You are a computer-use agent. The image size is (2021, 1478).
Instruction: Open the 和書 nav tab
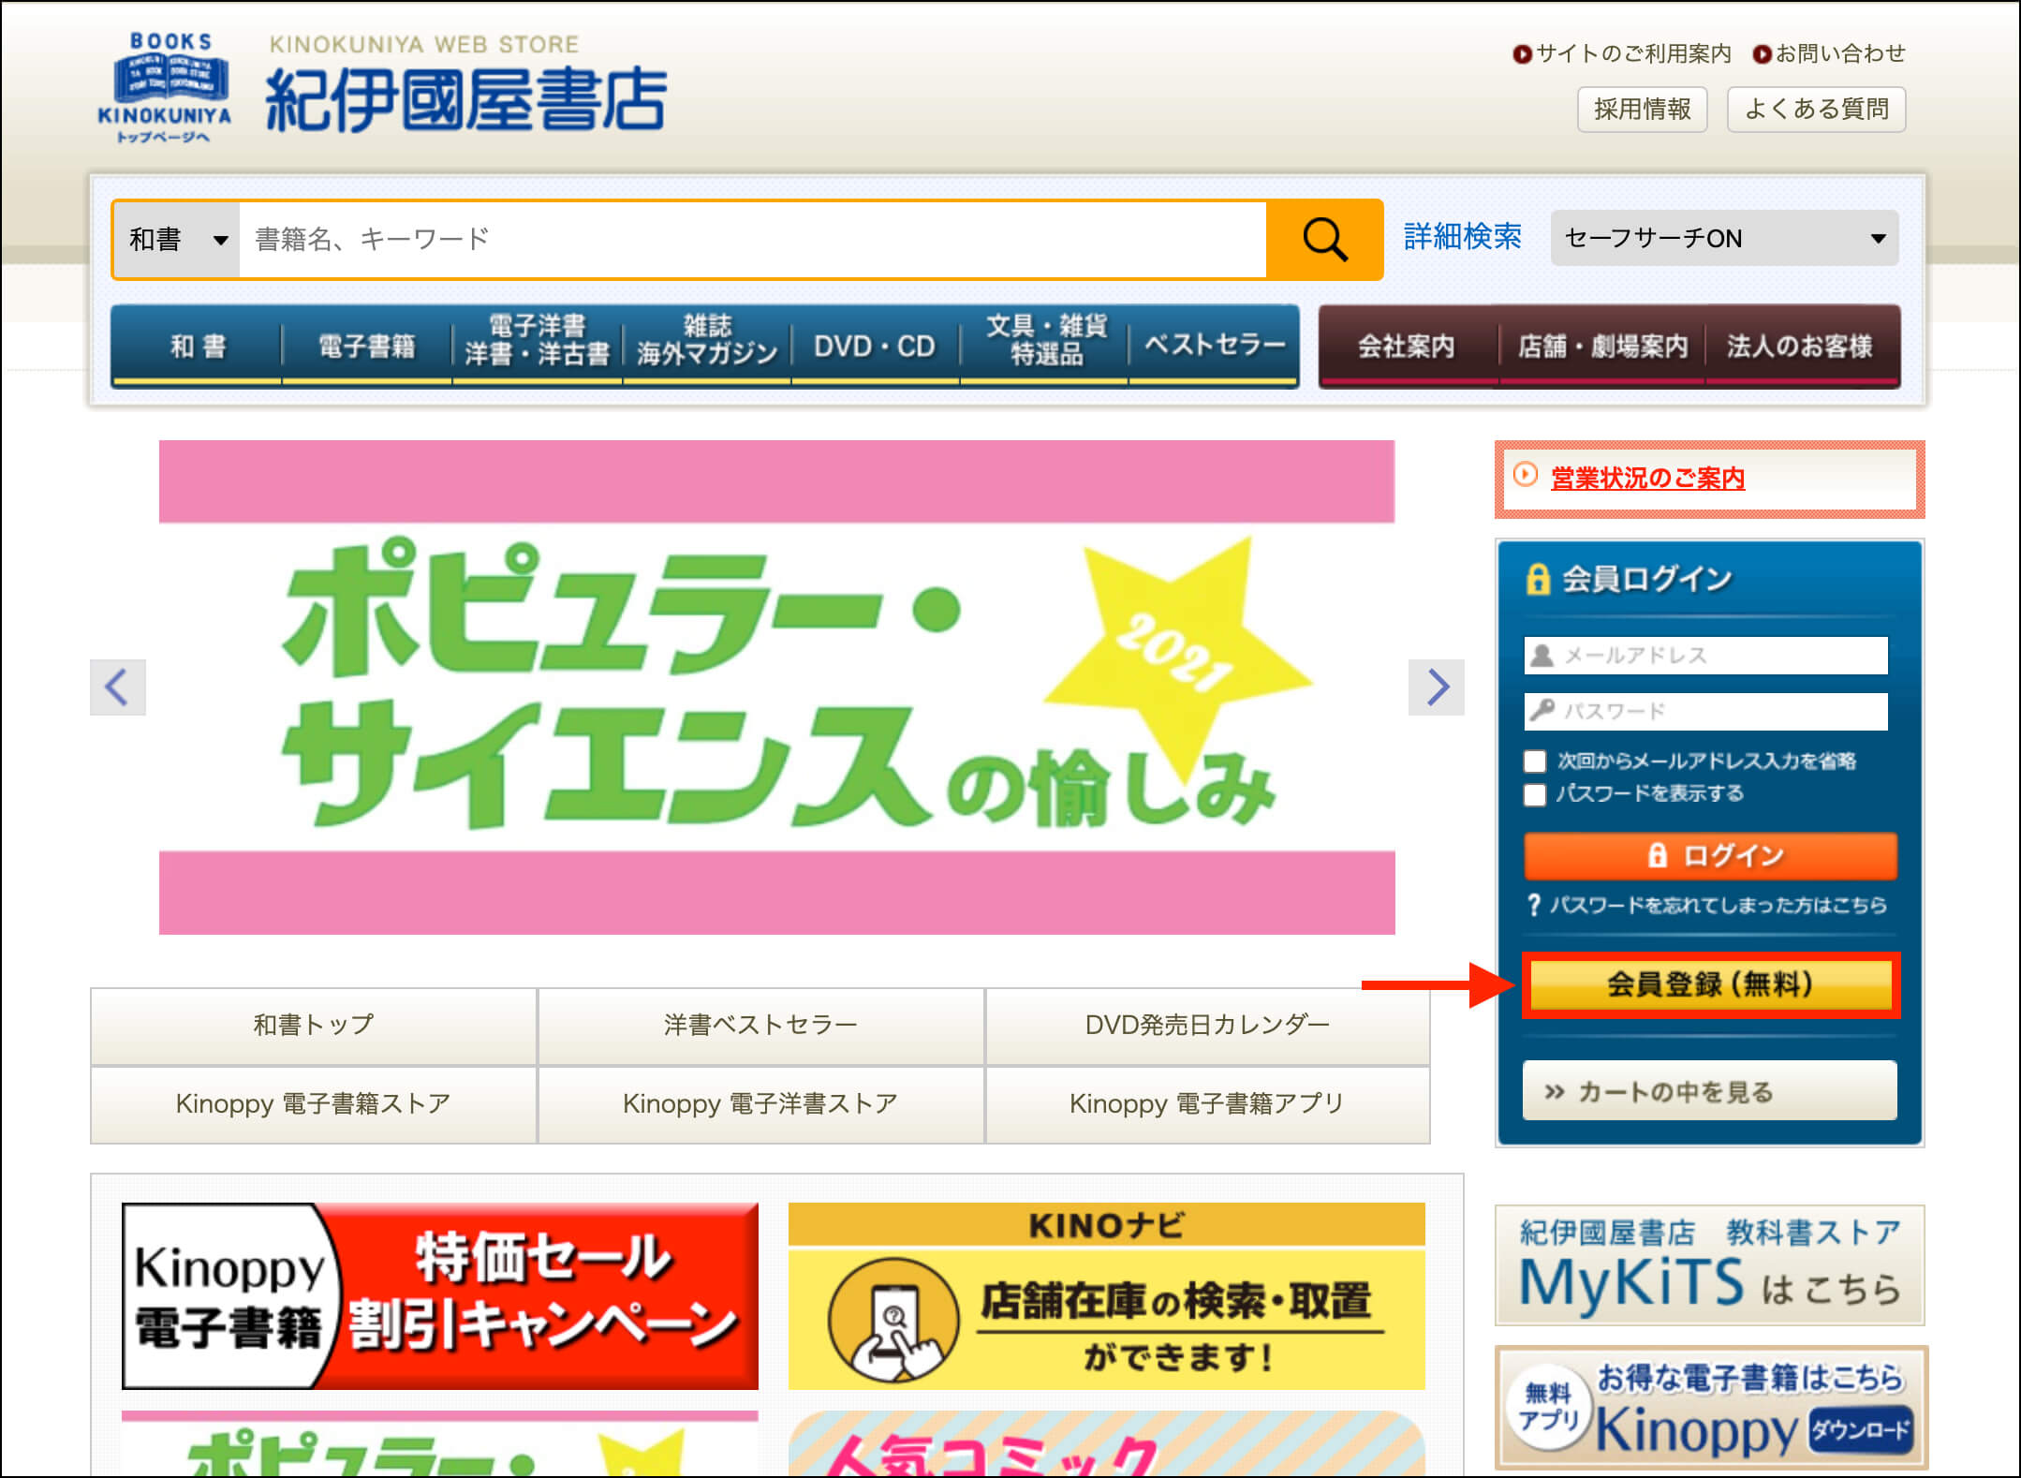click(197, 346)
